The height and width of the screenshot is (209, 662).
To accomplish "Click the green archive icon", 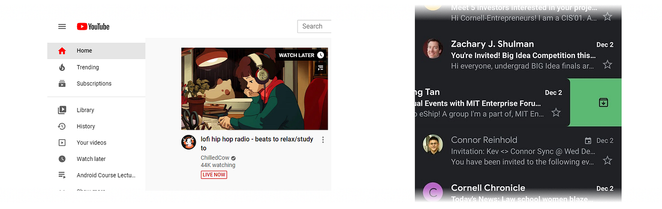I will coord(603,102).
